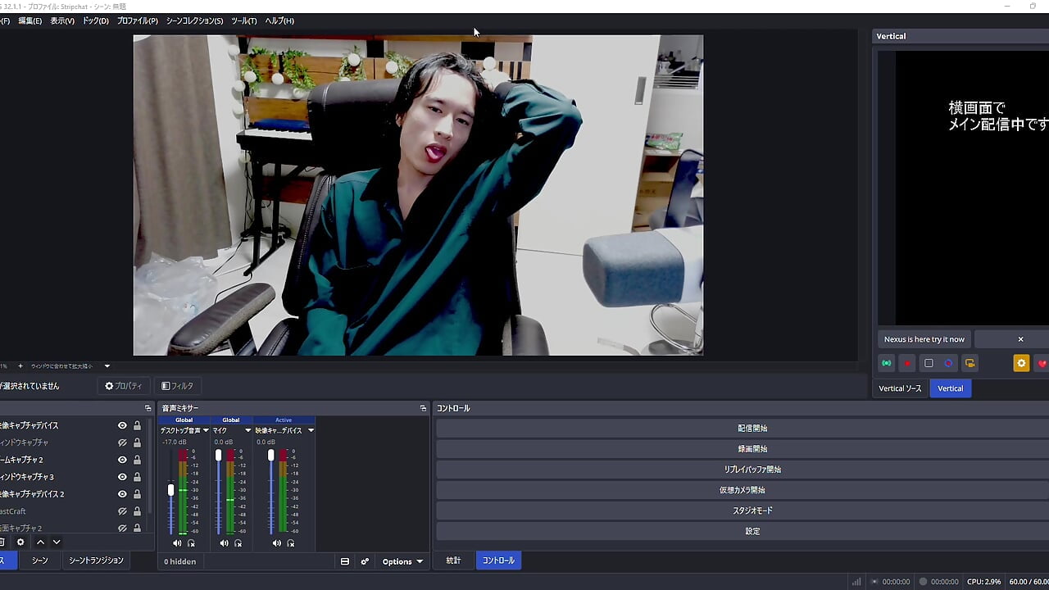Open the 映像キャ...デバイス channel dropdown arrow
Viewport: 1049px width, 590px height.
pyautogui.click(x=311, y=430)
